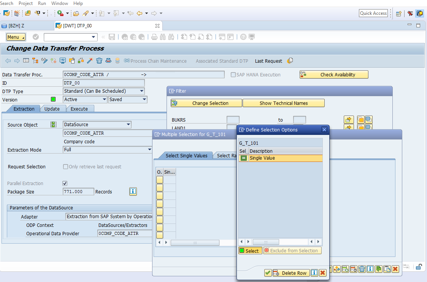Click the Last Request button
This screenshot has width=427, height=282.
click(268, 61)
